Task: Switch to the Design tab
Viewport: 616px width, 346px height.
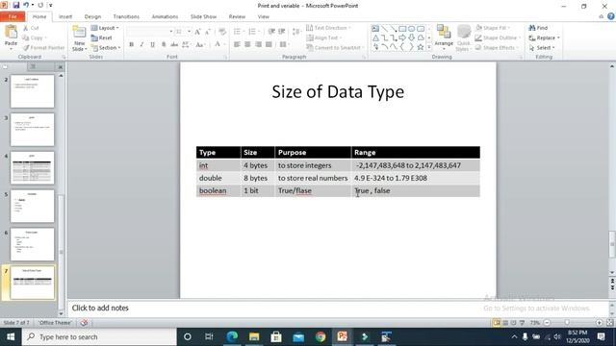Action: 92,16
